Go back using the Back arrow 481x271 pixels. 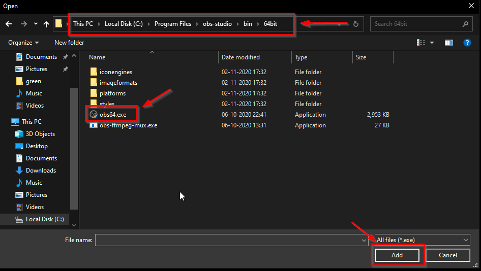pyautogui.click(x=9, y=24)
